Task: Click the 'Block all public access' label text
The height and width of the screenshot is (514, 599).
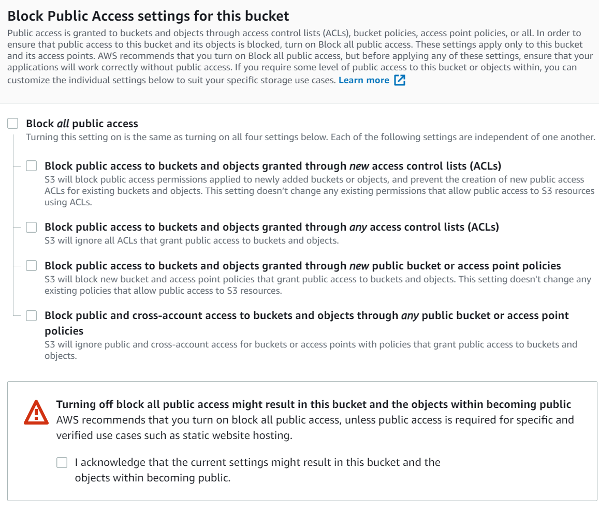Action: pyautogui.click(x=82, y=124)
